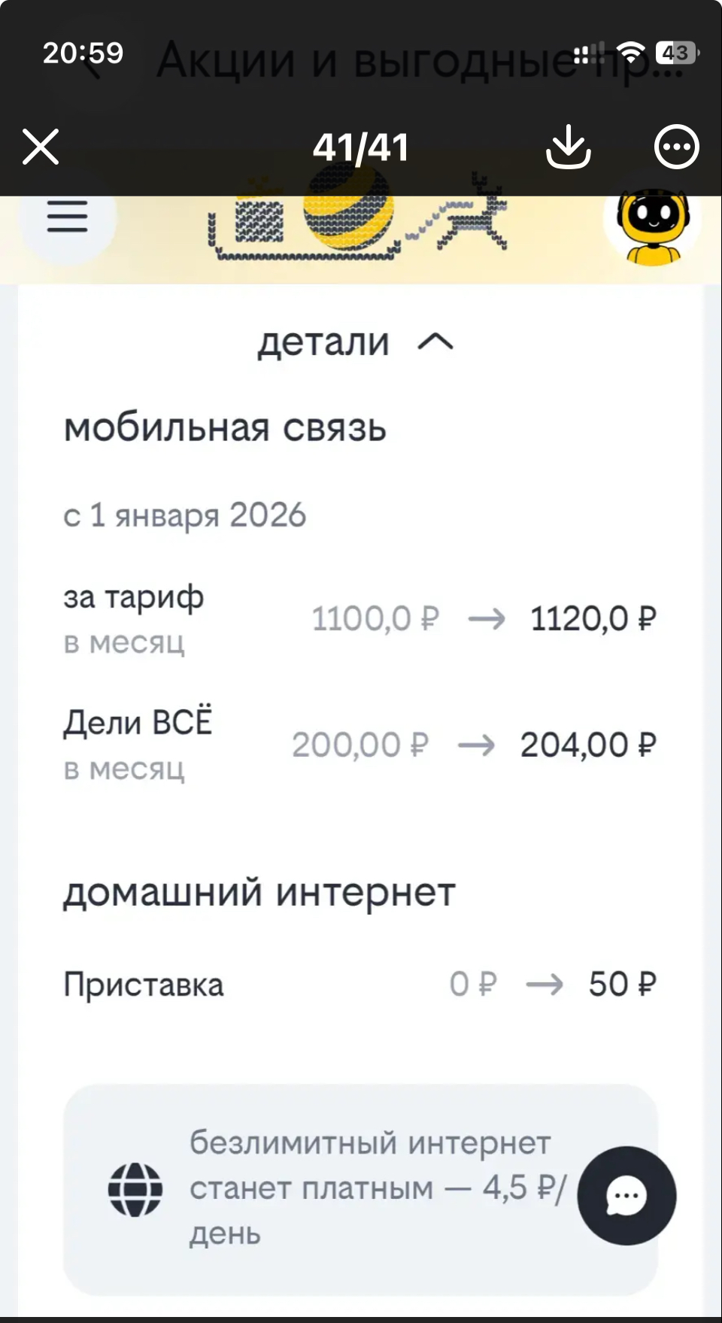722x1323 pixels.
Task: Select the мобильная связь heading
Action: (x=225, y=428)
